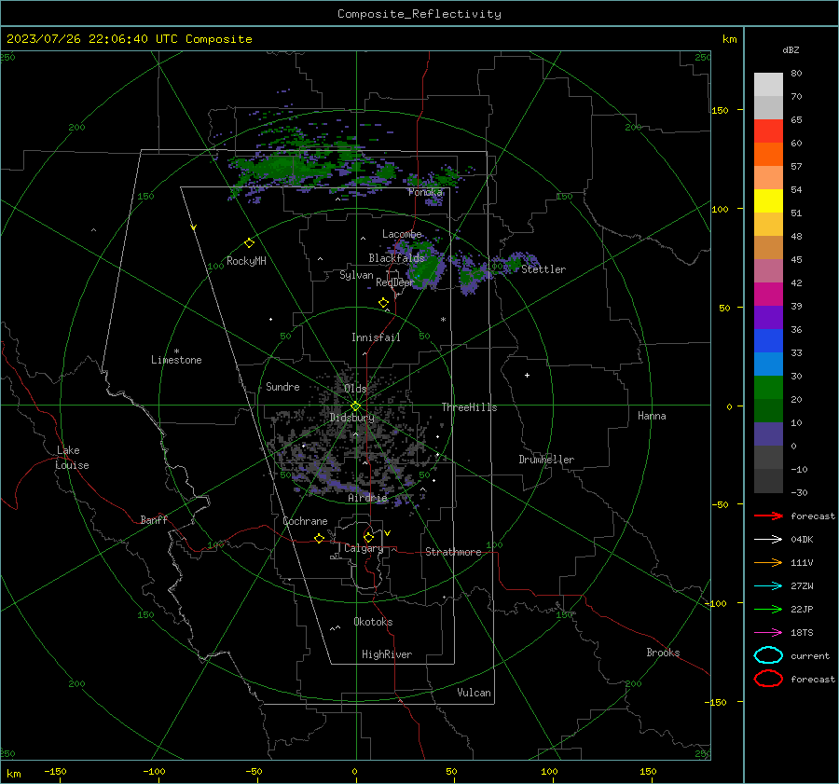Click the white plus marker west of Hanna

pyautogui.click(x=527, y=375)
